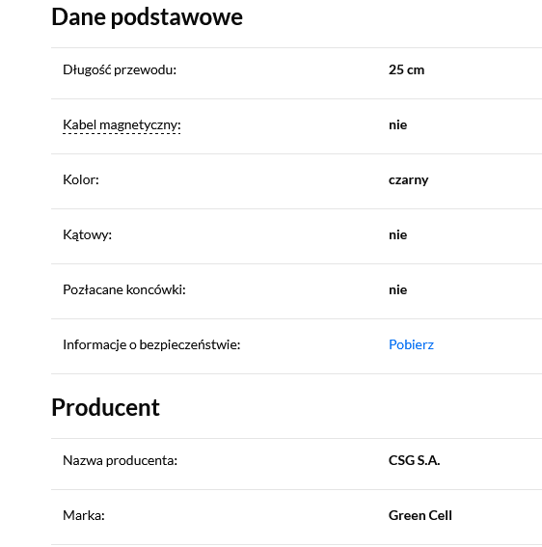Click the Nazwa producenta label
This screenshot has width=542, height=547.
click(120, 461)
